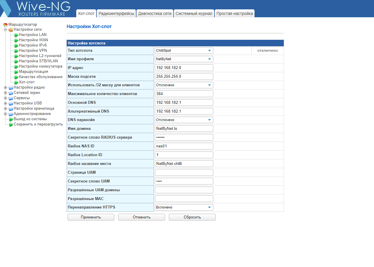Click the green icon beside Настройки LAN
Image resolution: width=374 pixels, height=267 pixels.
[16, 35]
